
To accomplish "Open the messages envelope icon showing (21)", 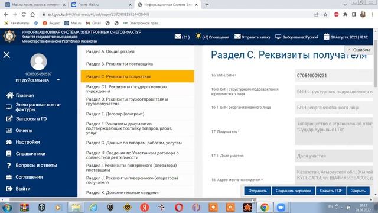I will (178, 37).
